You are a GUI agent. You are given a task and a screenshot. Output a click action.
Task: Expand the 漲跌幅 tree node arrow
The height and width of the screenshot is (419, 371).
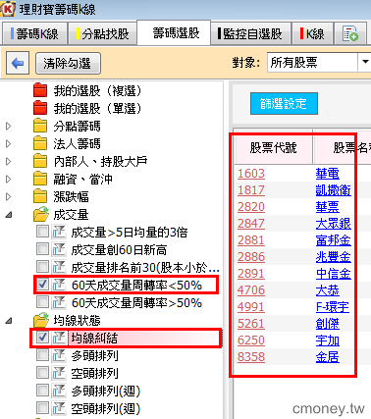click(9, 196)
